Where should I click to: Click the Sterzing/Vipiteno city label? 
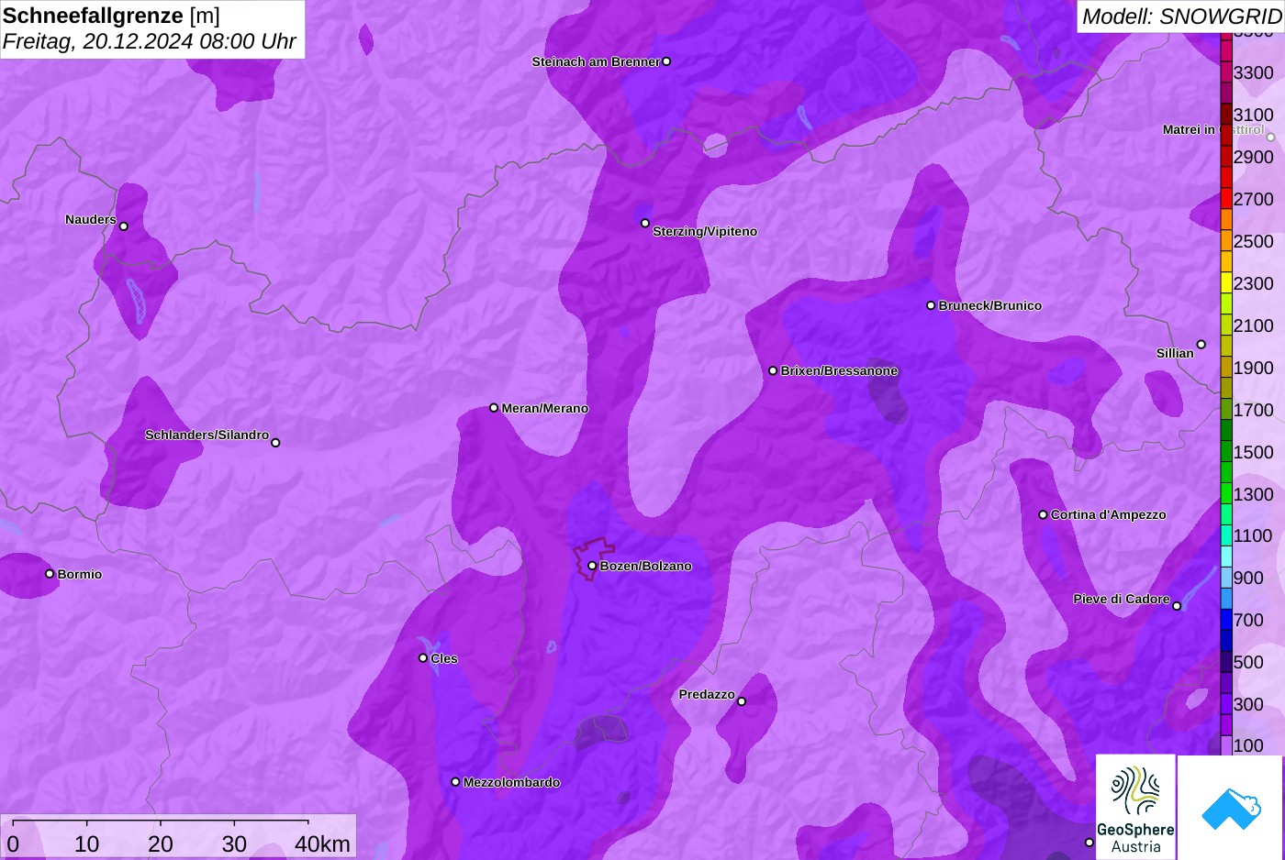pyautogui.click(x=705, y=231)
